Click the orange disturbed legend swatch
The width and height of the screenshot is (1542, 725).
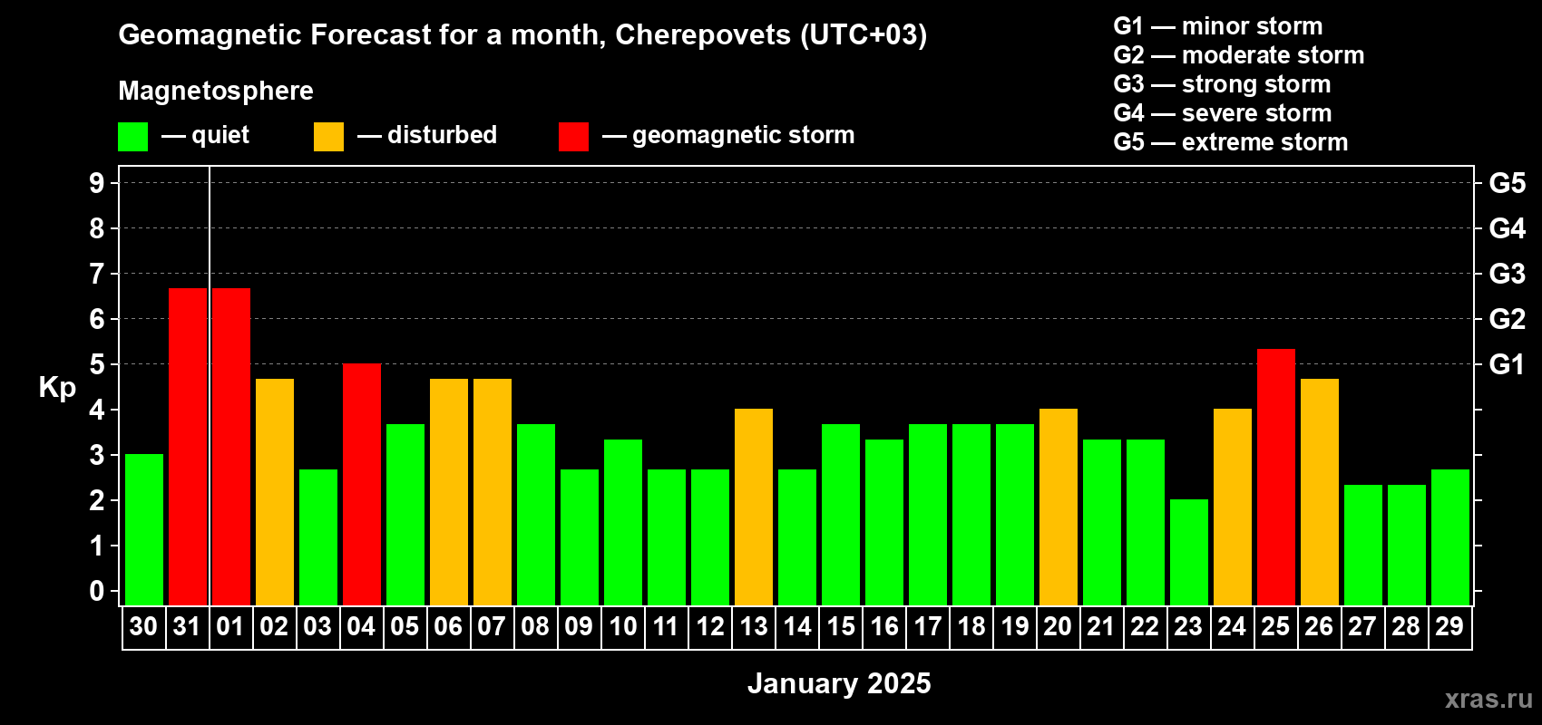328,137
